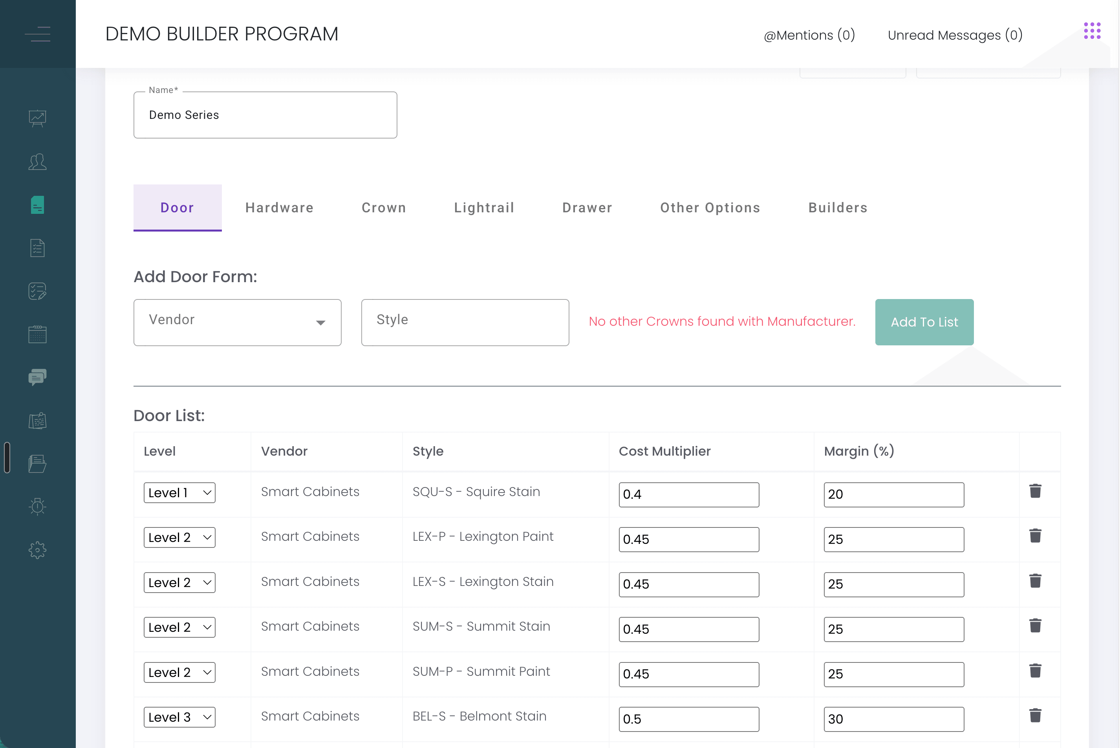The image size is (1120, 748).
Task: Edit margin field for Belmont Stain
Action: click(x=894, y=719)
